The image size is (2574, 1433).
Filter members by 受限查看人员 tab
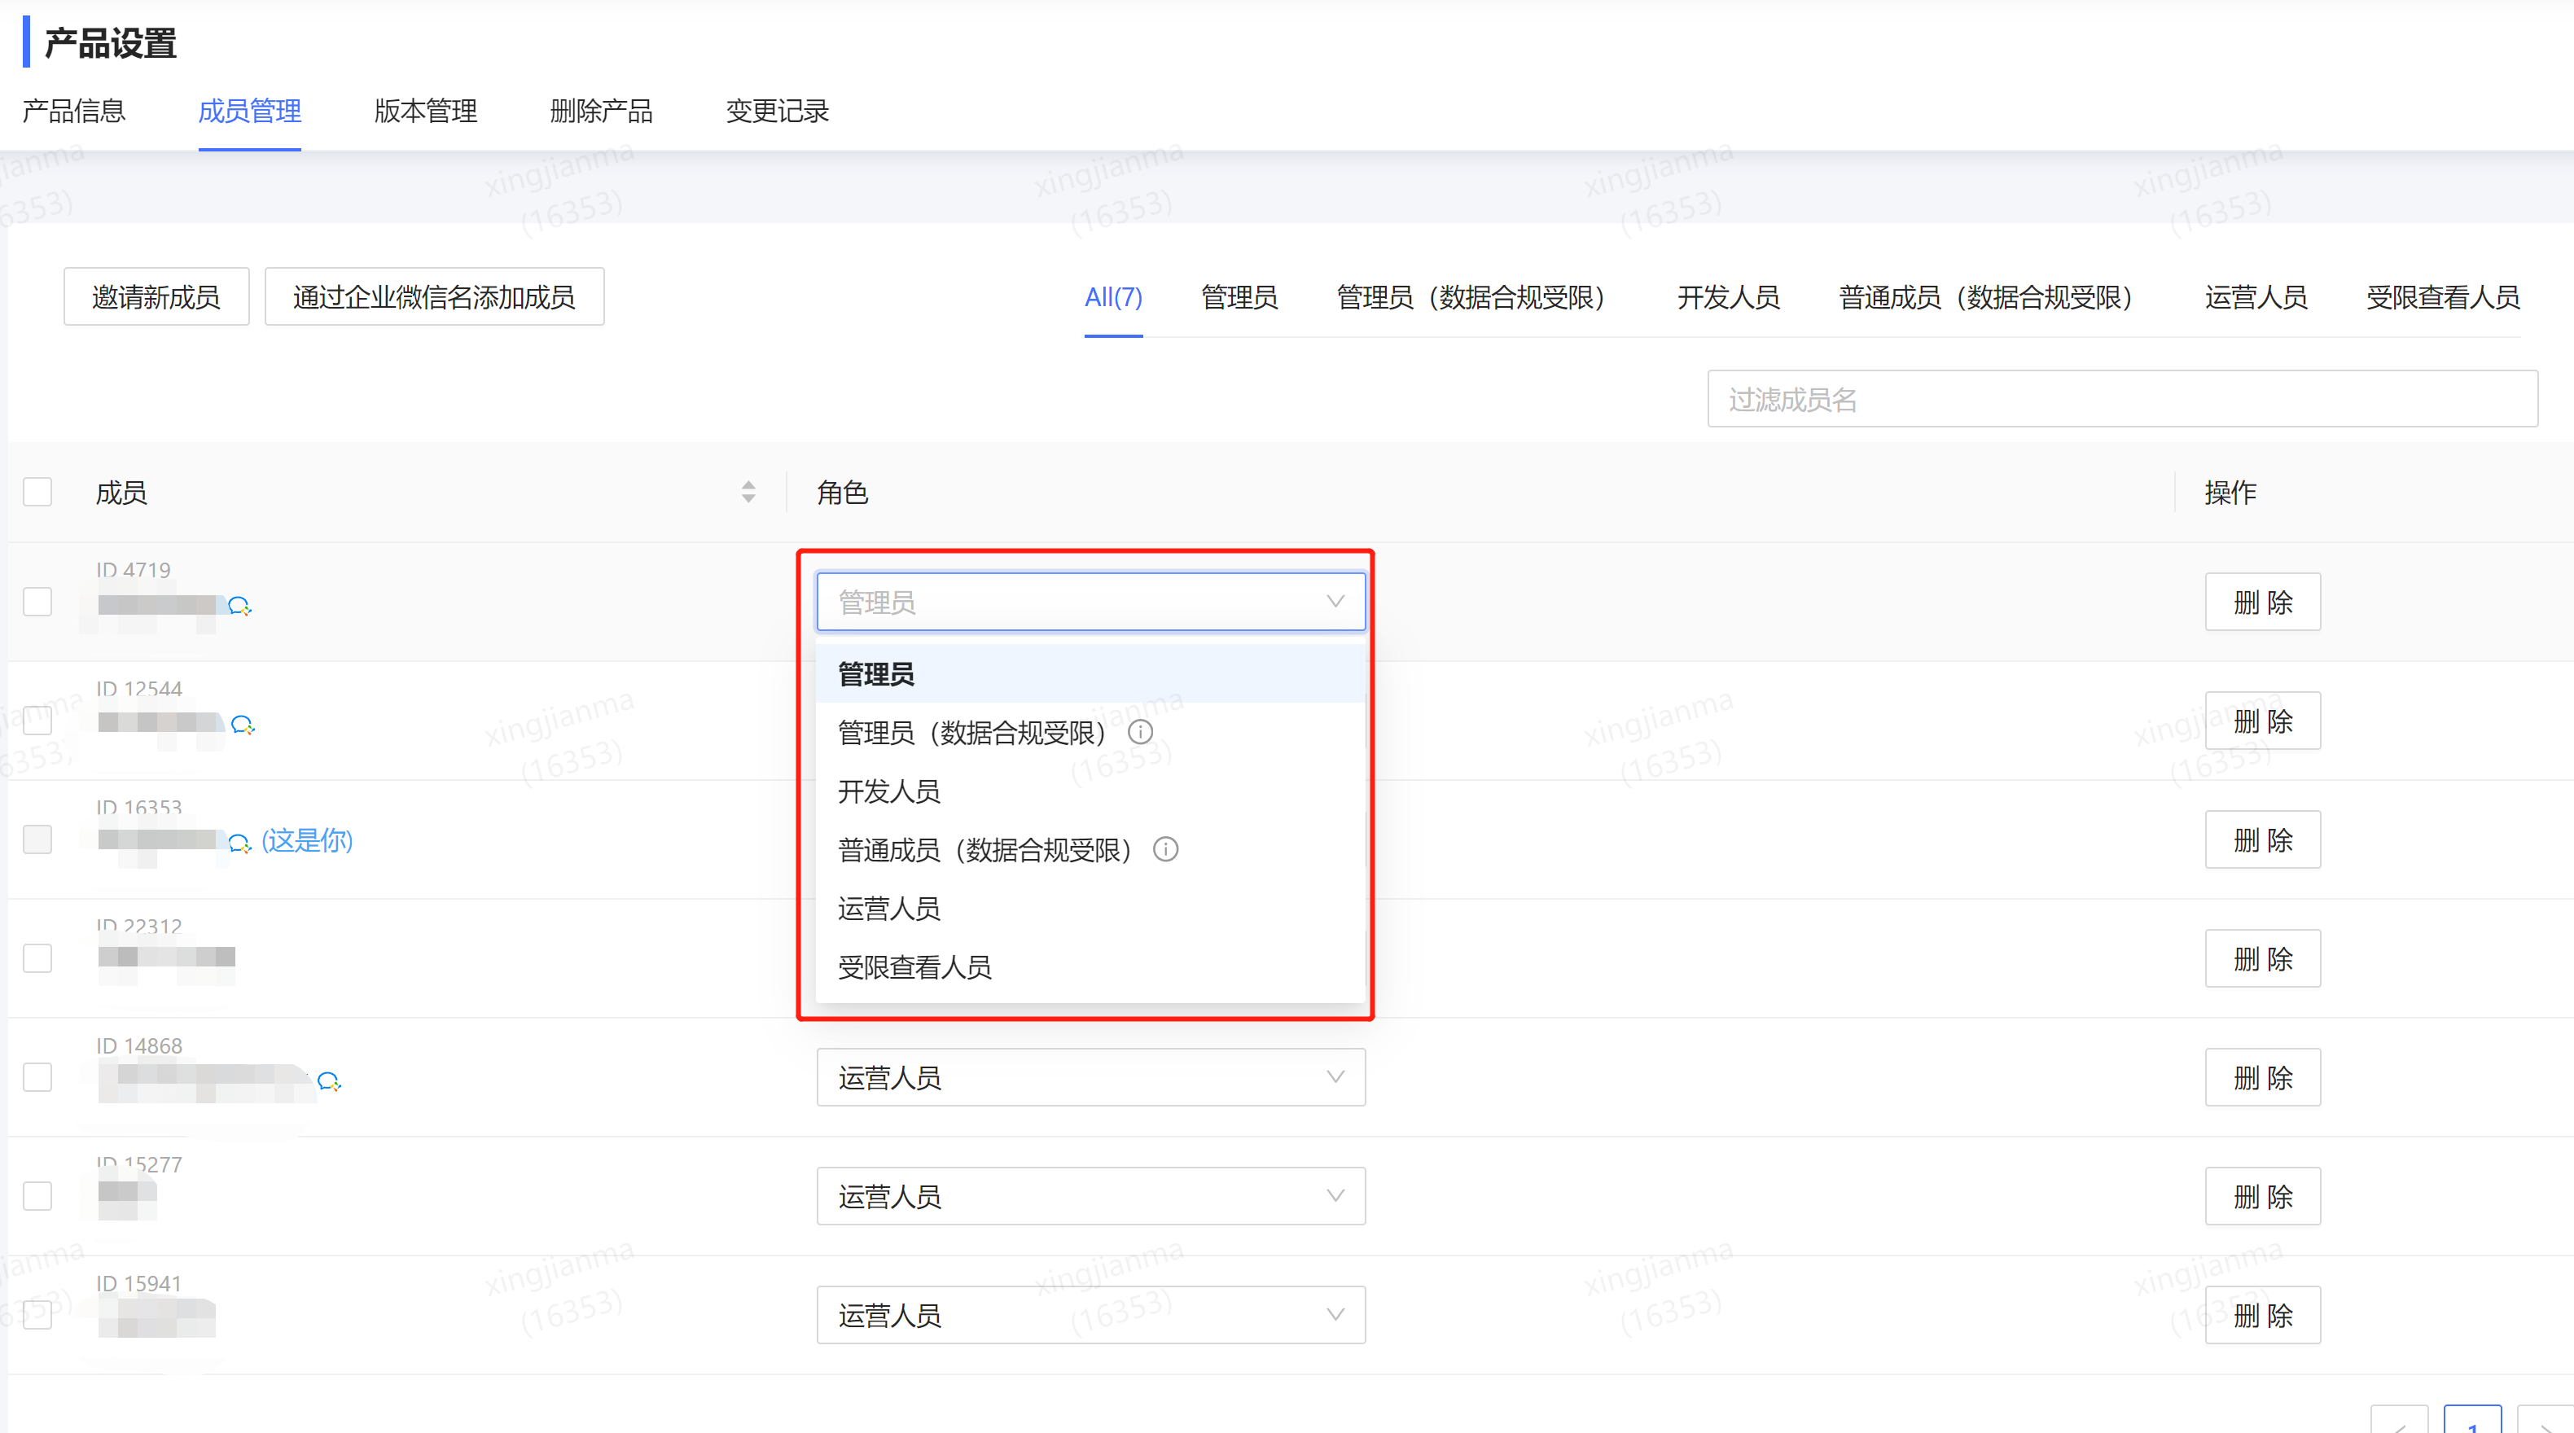point(2442,298)
